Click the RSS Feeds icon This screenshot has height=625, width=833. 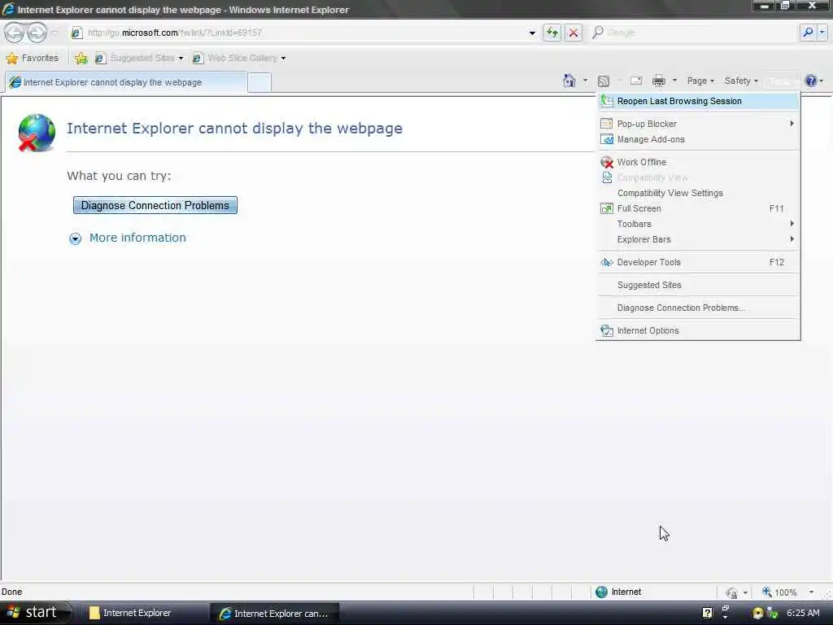pos(604,81)
